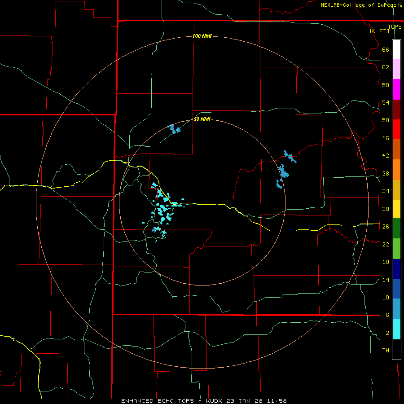
Task: Click the gold legend swatch below 38
Action: click(396, 190)
